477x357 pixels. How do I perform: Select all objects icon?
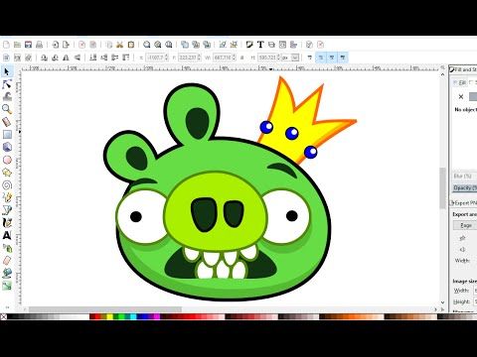tap(6, 58)
